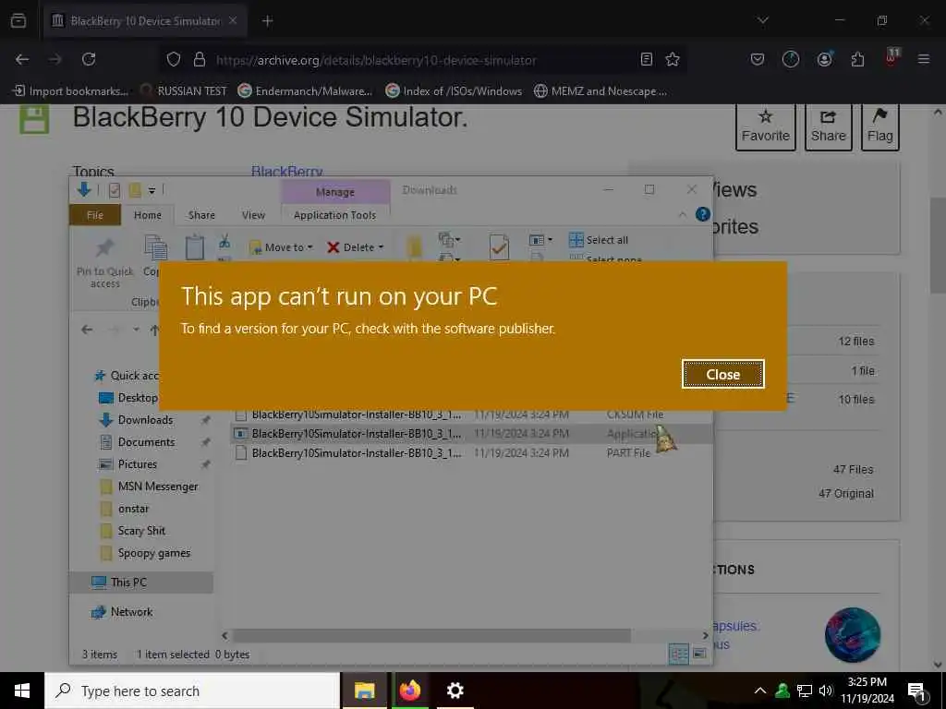Click the address bar URL field
The height and width of the screenshot is (709, 946).
tap(422, 60)
